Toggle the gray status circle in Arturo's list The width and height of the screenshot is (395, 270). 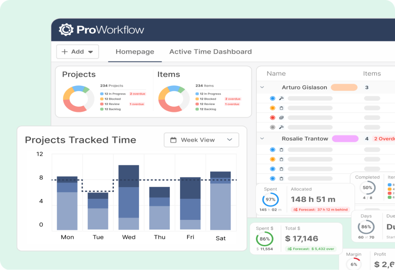(273, 127)
